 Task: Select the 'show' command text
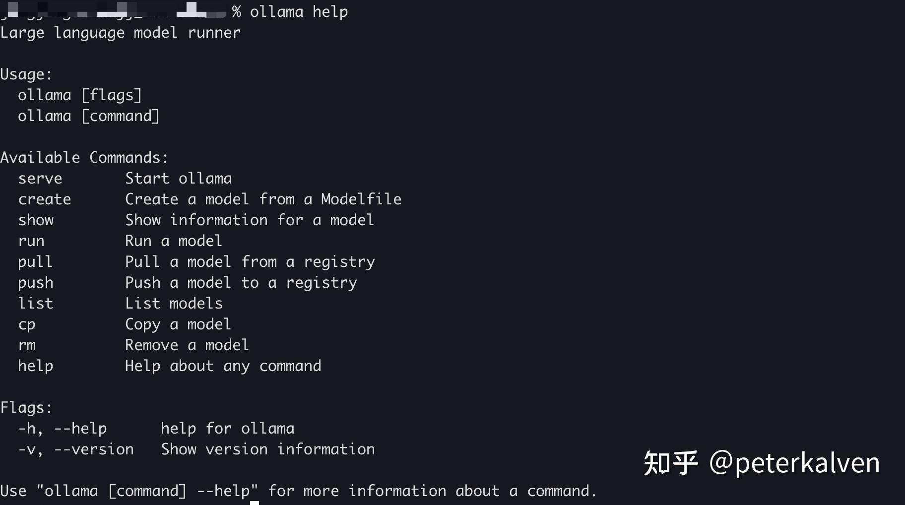(36, 220)
